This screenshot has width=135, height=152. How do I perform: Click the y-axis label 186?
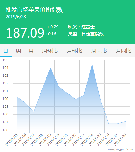click(5, 130)
